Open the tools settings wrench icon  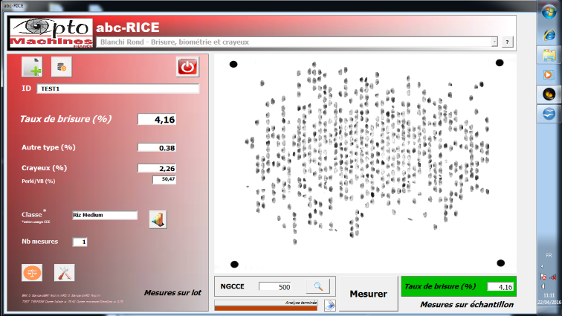click(x=65, y=273)
